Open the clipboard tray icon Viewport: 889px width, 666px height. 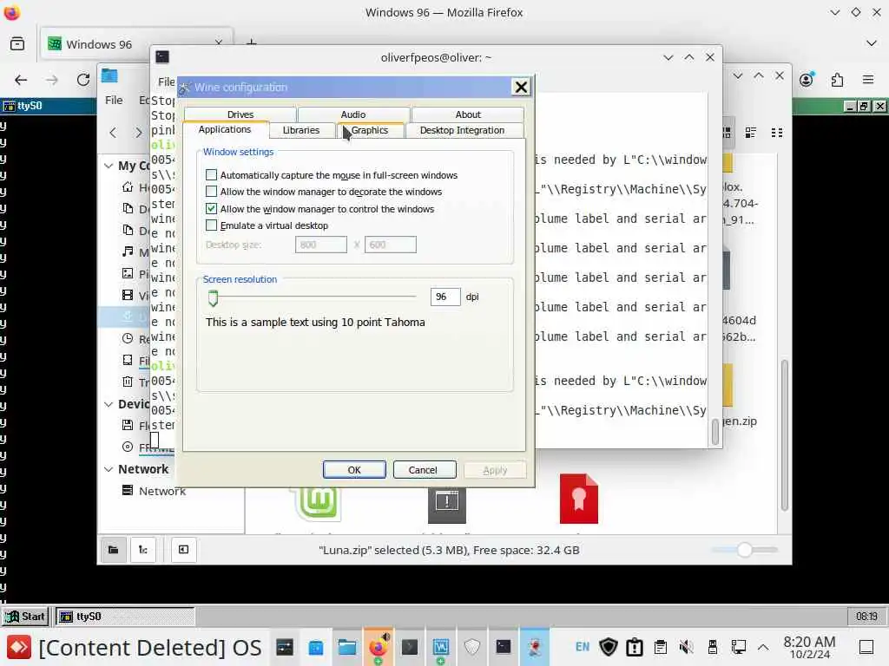[x=661, y=647]
